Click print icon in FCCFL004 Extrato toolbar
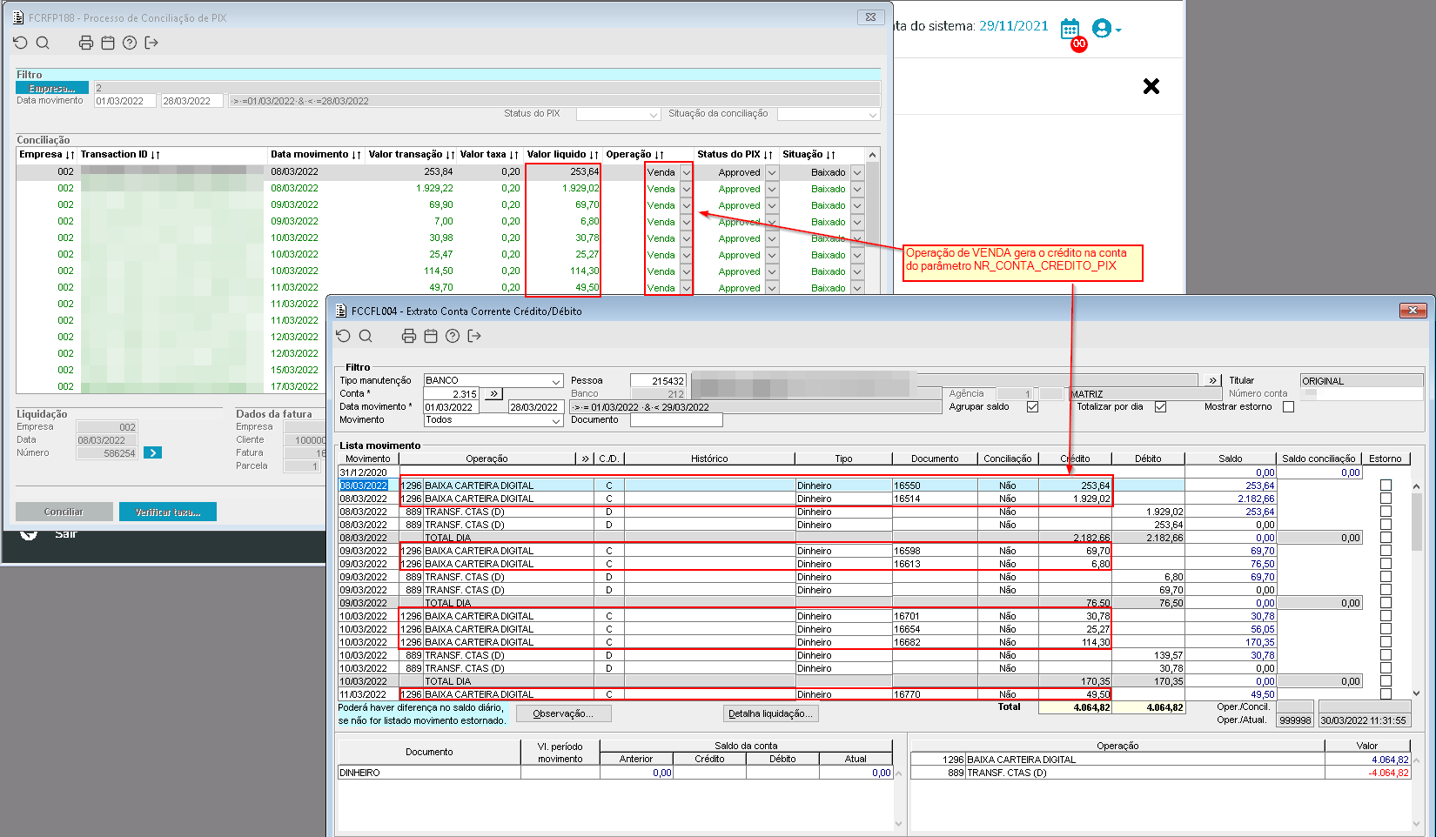Image resolution: width=1436 pixels, height=837 pixels. [409, 336]
